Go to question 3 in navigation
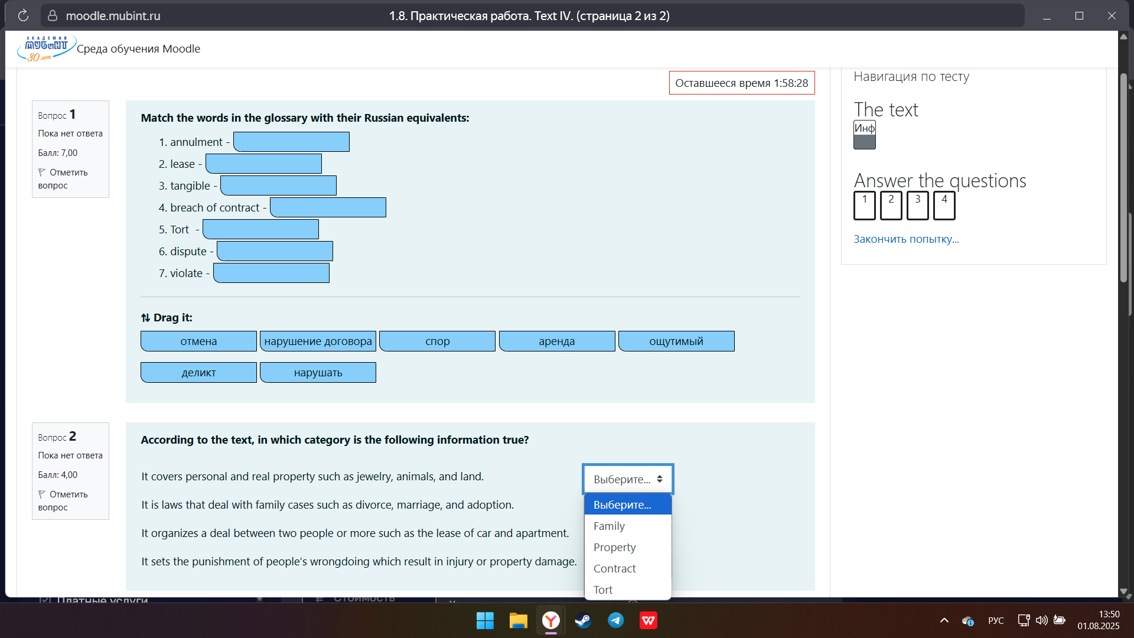This screenshot has width=1134, height=638. coord(917,206)
